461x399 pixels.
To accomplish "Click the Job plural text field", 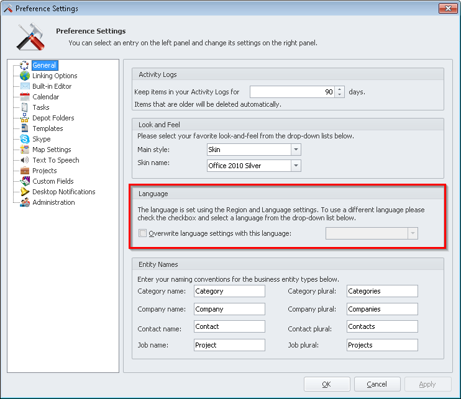I will pyautogui.click(x=381, y=345).
